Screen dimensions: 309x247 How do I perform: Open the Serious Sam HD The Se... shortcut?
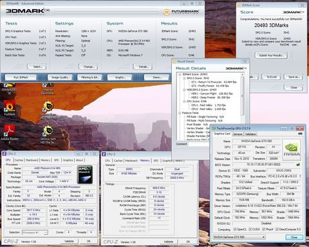click(x=48, y=134)
